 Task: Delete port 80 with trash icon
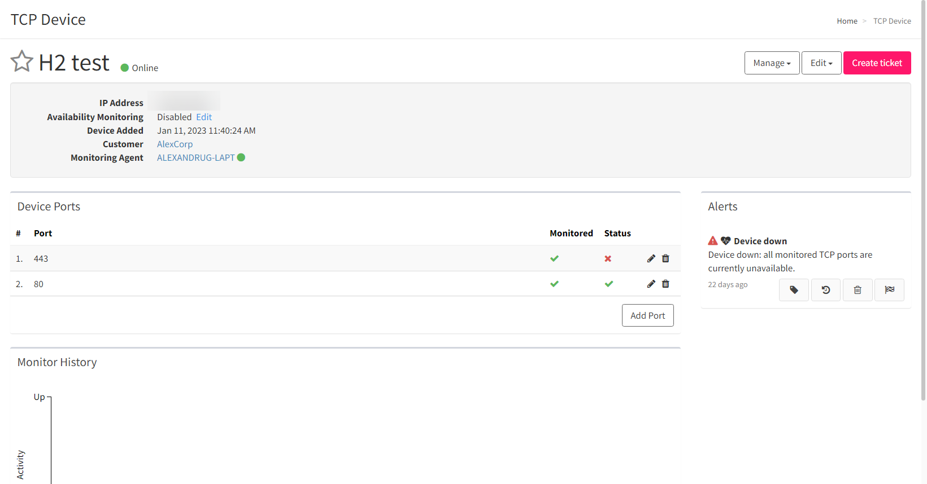[x=665, y=284]
